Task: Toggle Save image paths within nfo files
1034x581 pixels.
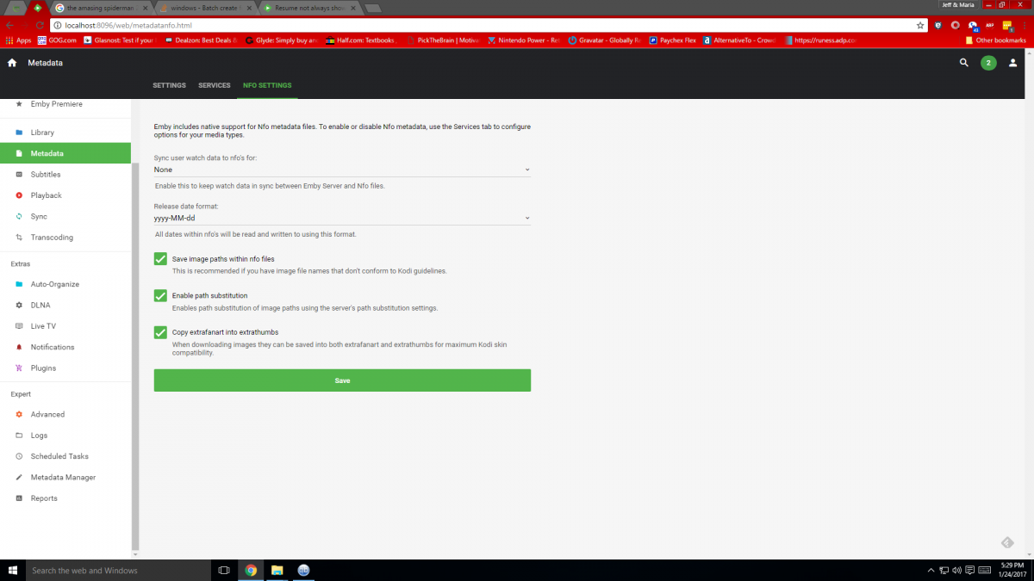Action: point(160,259)
